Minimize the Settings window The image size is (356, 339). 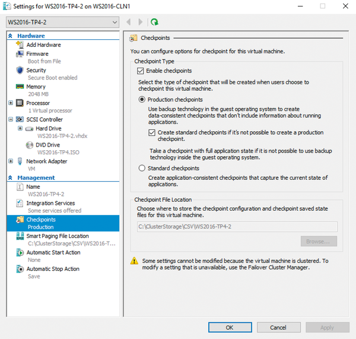(x=300, y=6)
